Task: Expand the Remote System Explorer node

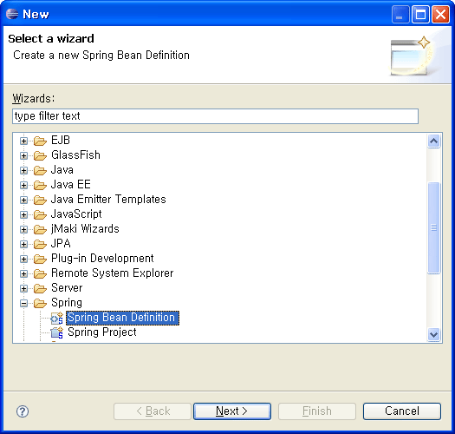Action: click(23, 273)
